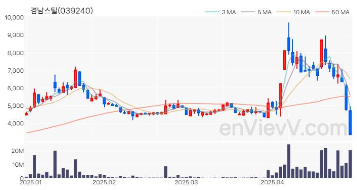Click the 10,000 price axis label

[x=14, y=18]
